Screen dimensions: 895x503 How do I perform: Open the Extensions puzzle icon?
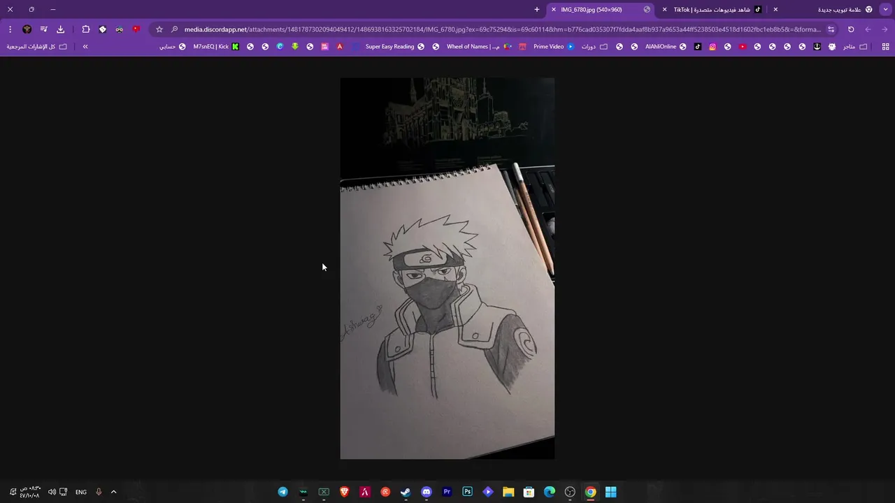pos(85,29)
